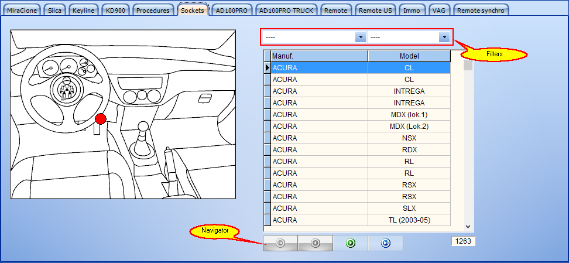The image size is (569, 263).
Task: Select the Sockets tab
Action: [193, 10]
